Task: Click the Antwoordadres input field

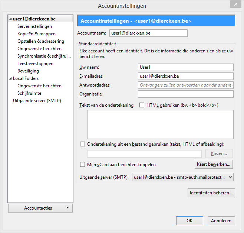Action: tap(185, 85)
